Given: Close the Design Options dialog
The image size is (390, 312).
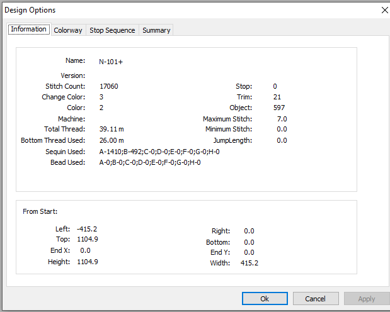Looking at the screenshot, I should [384, 10].
